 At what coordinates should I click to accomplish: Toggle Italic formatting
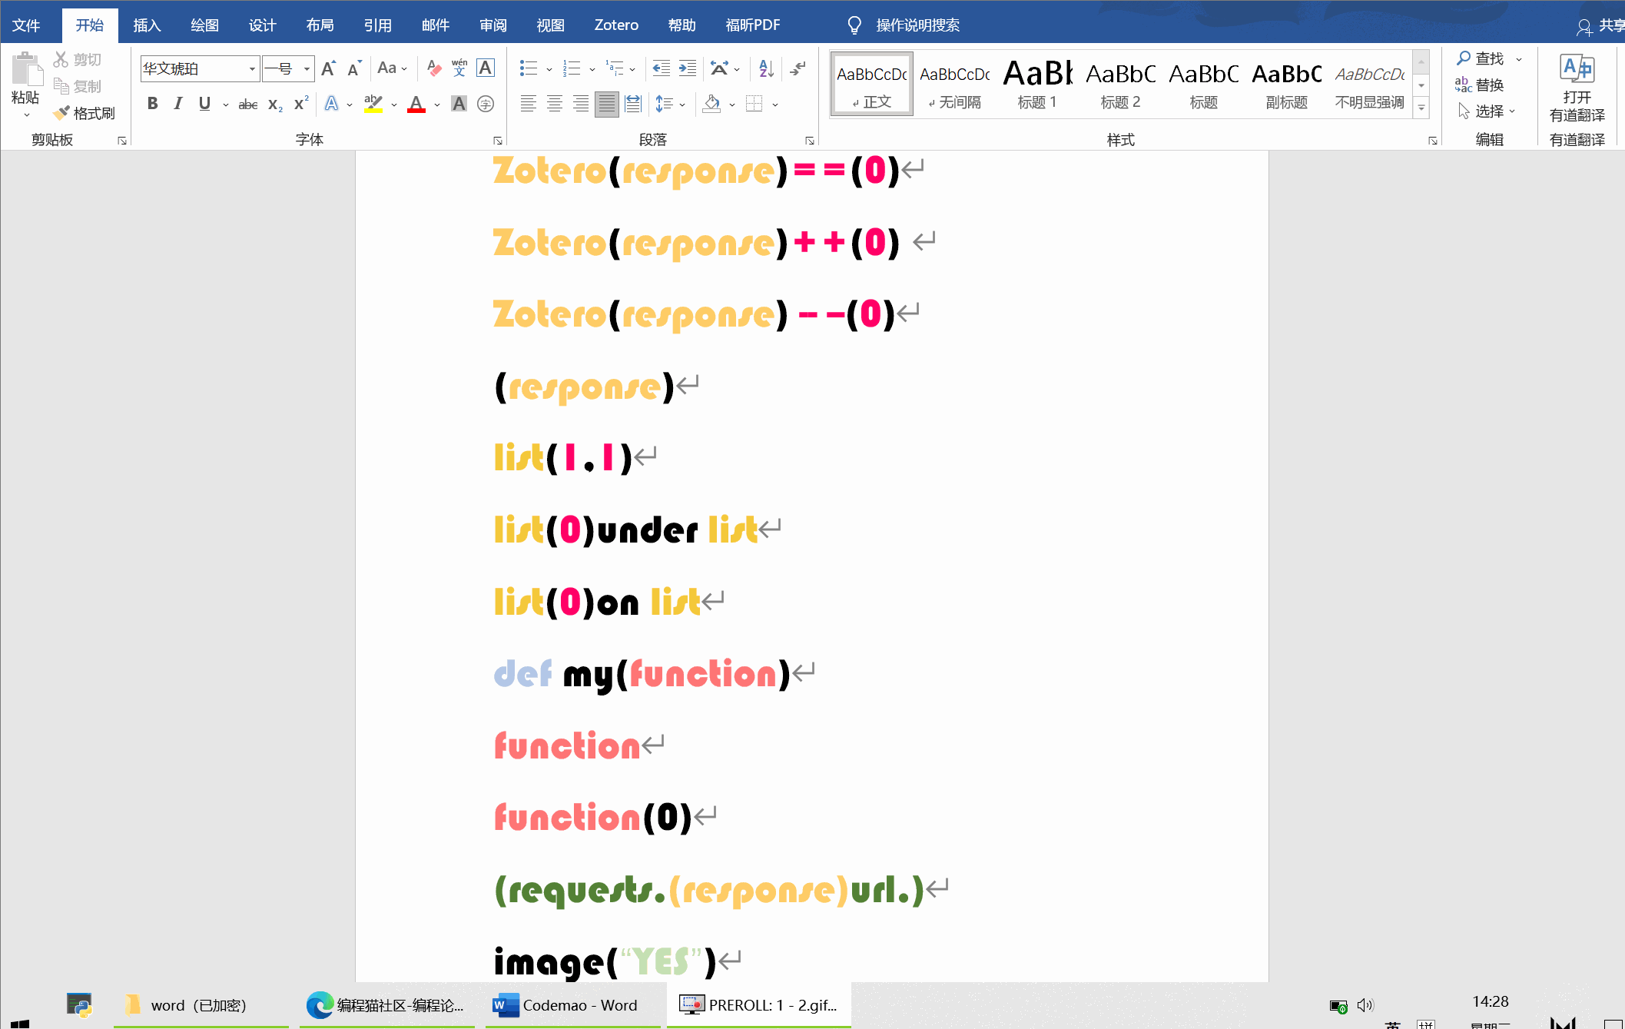coord(178,104)
